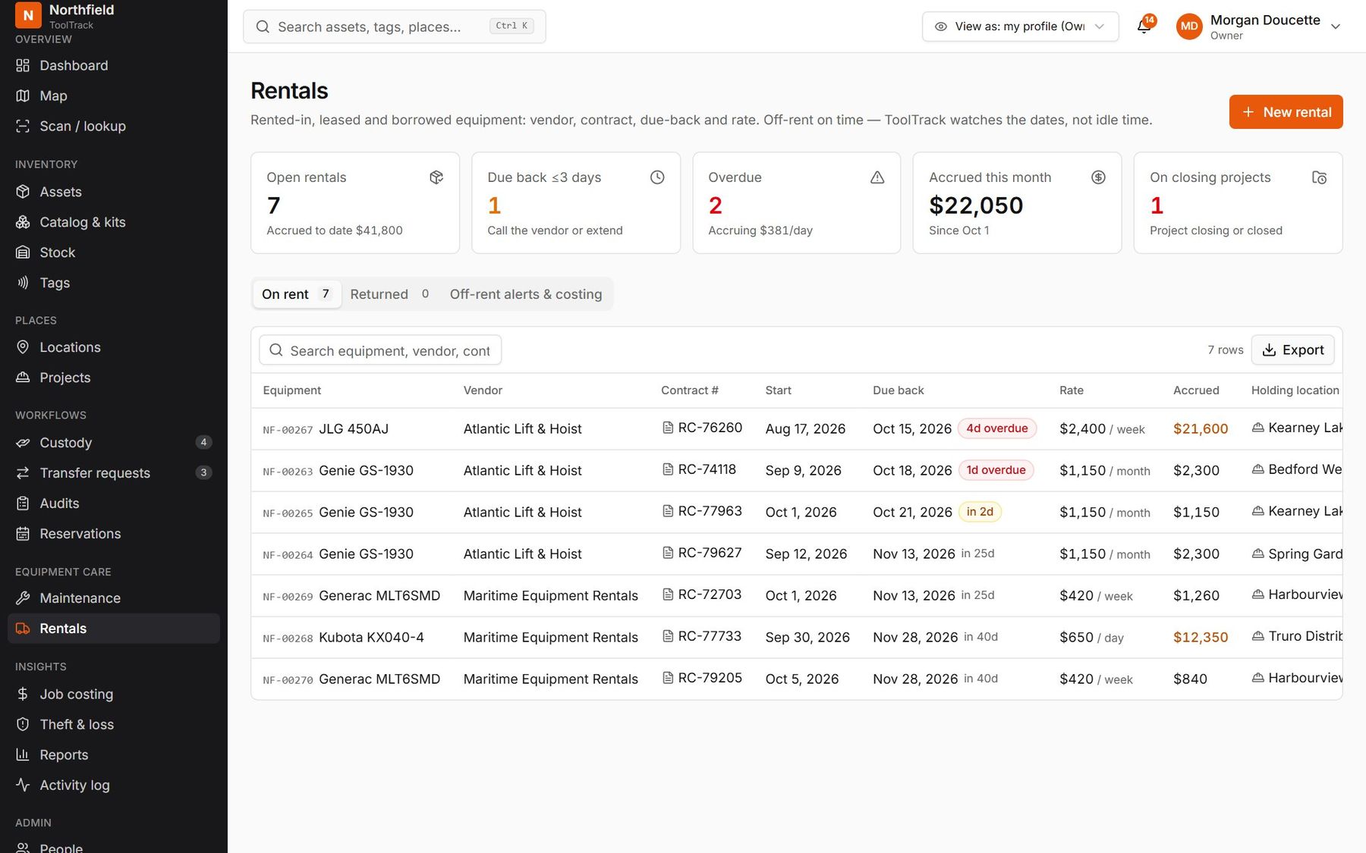The width and height of the screenshot is (1366, 853).
Task: Click the New rental button
Action: pos(1286,112)
